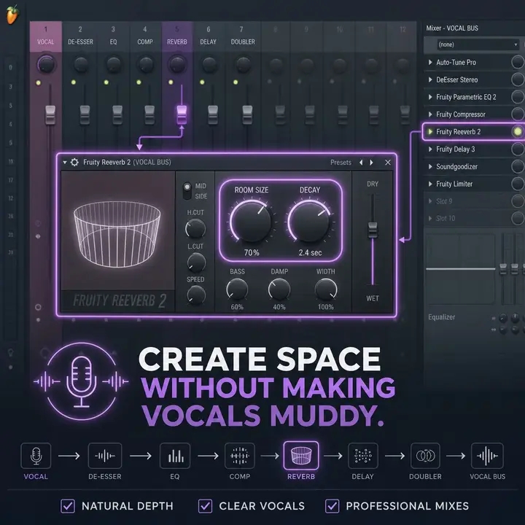This screenshot has width=525, height=525.
Task: Expand the Auto-Tune Pro slot arrow
Action: [430, 62]
